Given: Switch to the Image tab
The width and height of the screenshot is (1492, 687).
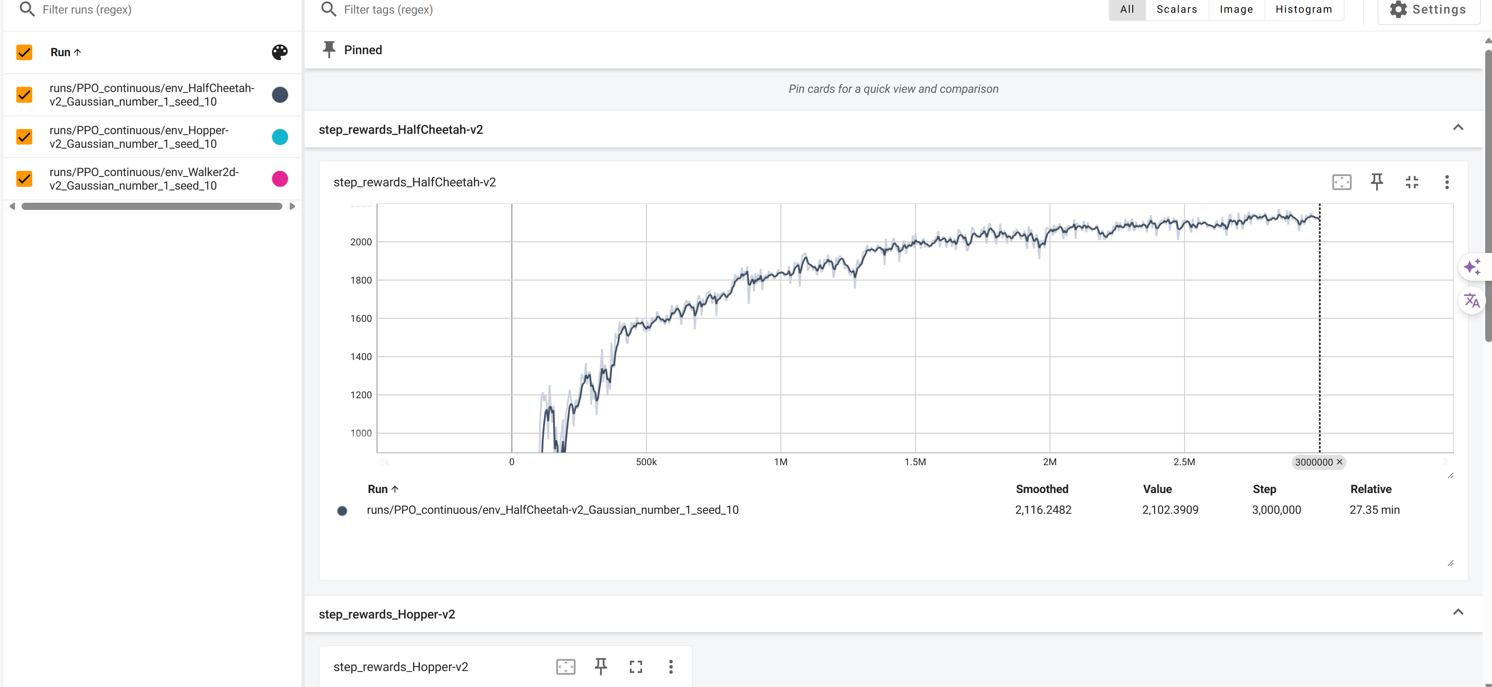Looking at the screenshot, I should 1236,9.
